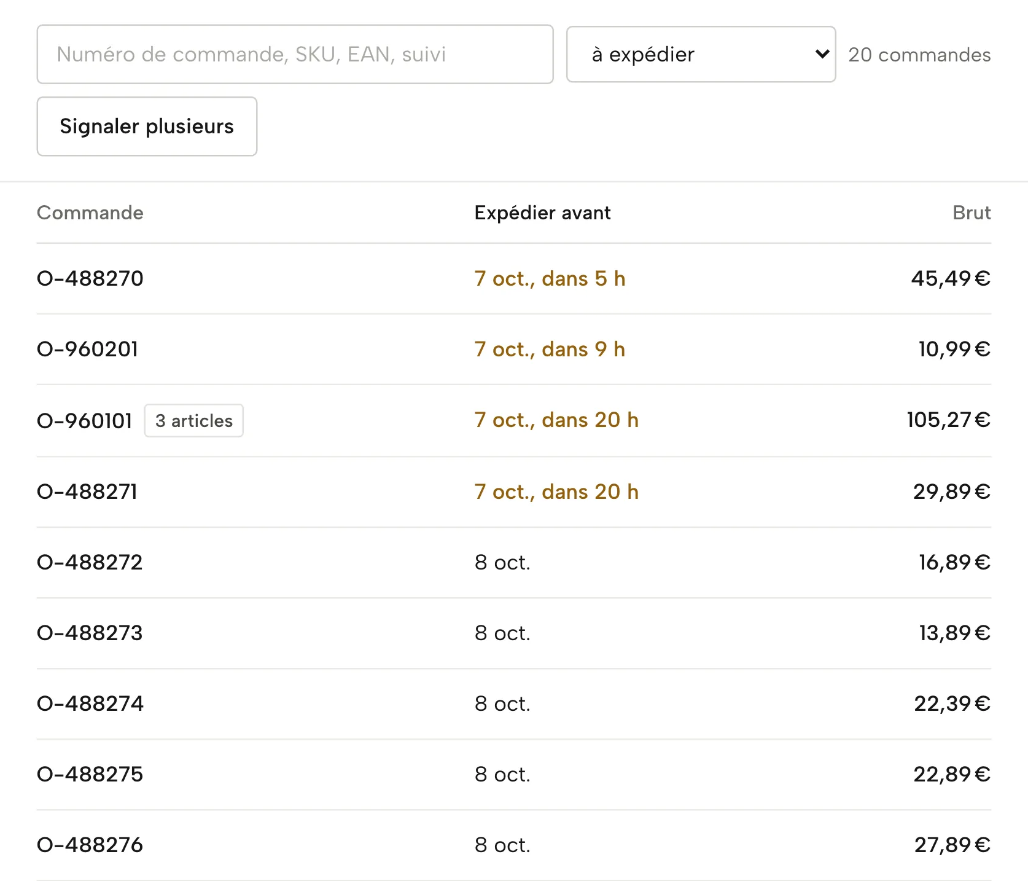Open the 'à expédier' status dropdown
Viewport: 1028px width, 881px height.
[701, 54]
